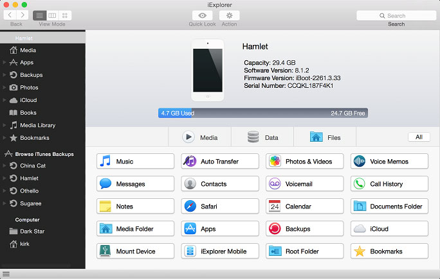Open Notes data
The width and height of the screenshot is (440, 279).
pyautogui.click(x=135, y=207)
